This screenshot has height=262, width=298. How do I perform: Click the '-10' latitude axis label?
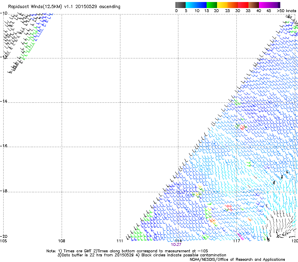click(x=4, y=13)
